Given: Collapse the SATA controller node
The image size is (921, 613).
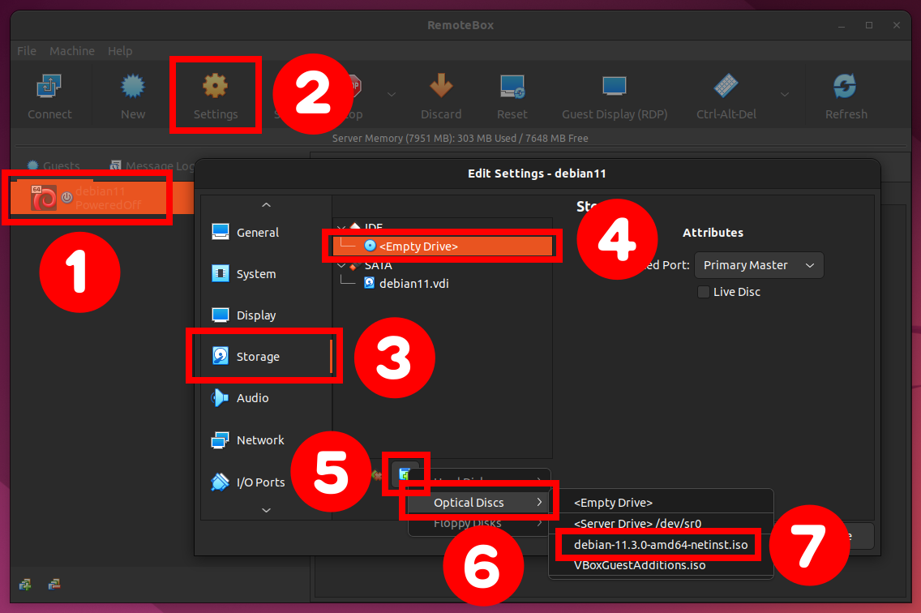Looking at the screenshot, I should 341,266.
